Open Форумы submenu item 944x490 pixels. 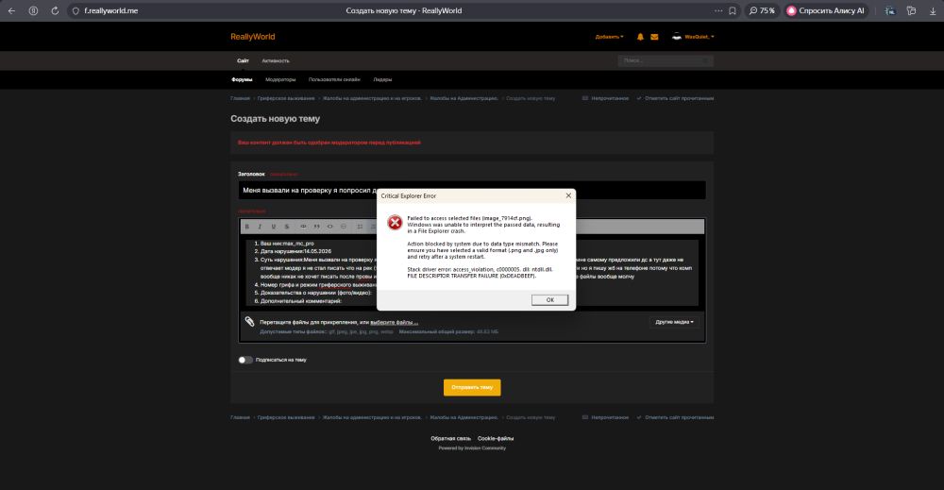242,79
